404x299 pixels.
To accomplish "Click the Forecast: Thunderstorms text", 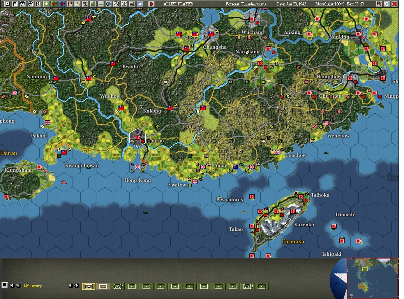I will click(245, 4).
